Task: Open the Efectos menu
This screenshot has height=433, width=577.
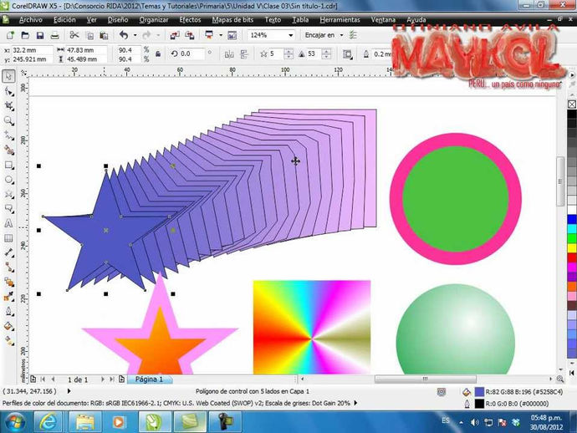Action: click(x=191, y=20)
